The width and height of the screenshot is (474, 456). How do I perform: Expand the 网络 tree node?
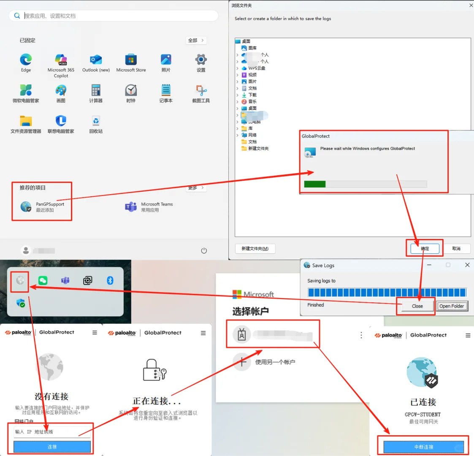[237, 135]
